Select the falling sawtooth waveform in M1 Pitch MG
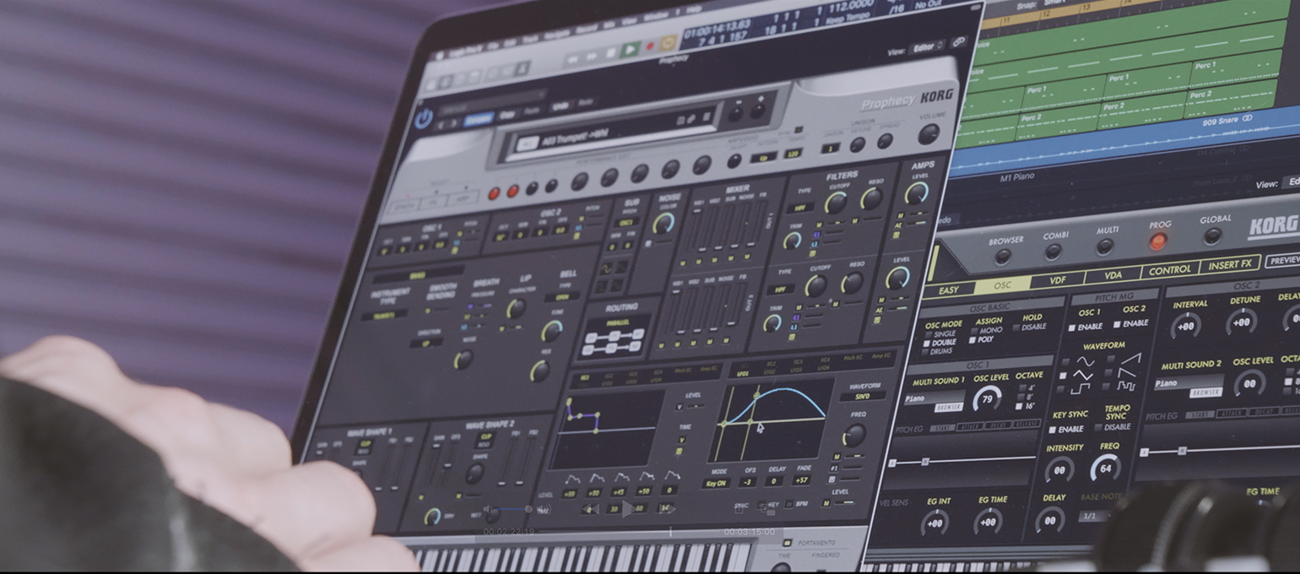This screenshot has width=1300, height=574. tap(1128, 371)
